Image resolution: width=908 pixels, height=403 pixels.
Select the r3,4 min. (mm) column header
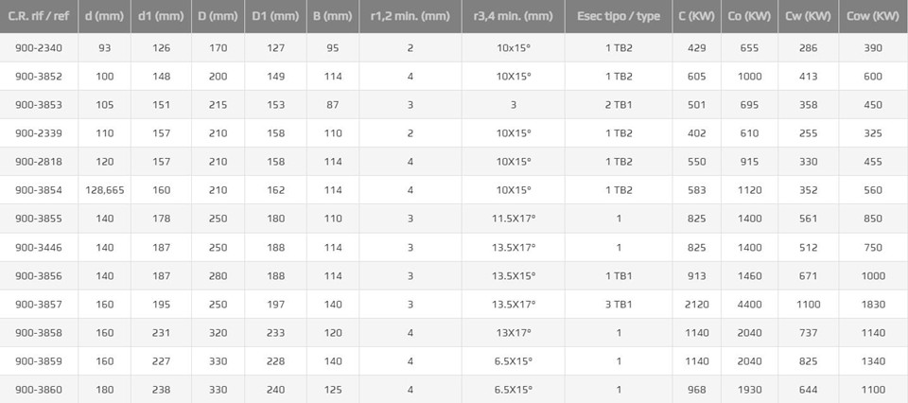click(x=513, y=16)
